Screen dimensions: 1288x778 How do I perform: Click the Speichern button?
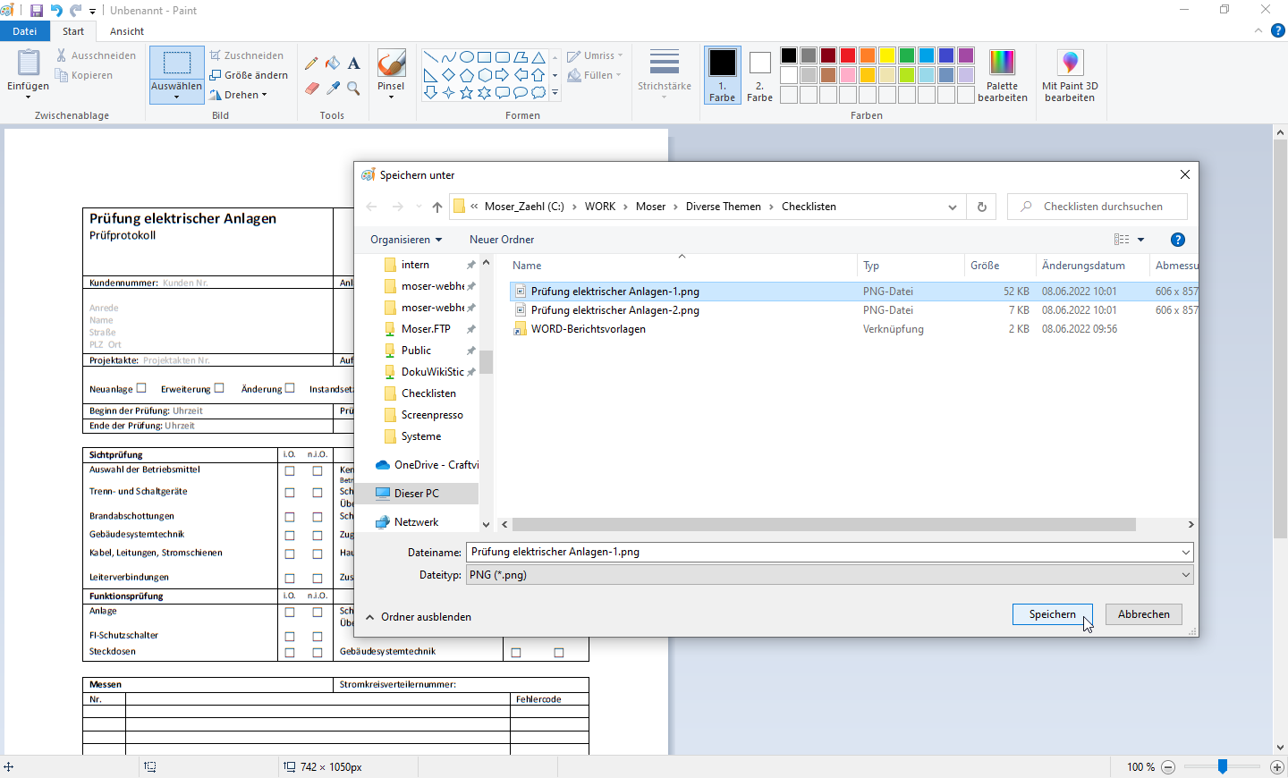1052,614
